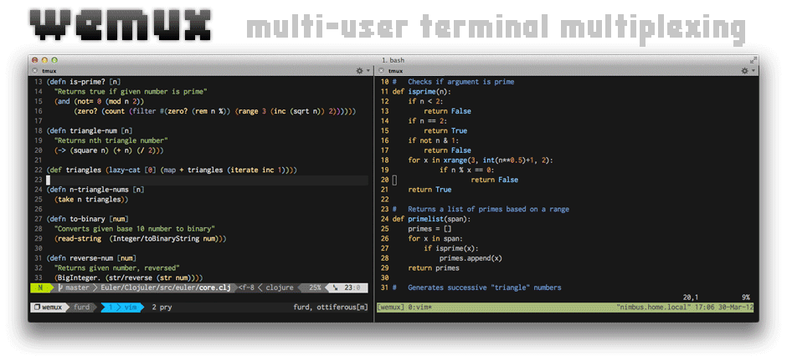Close the right tmux pane tab
The image size is (787, 361).
382,71
